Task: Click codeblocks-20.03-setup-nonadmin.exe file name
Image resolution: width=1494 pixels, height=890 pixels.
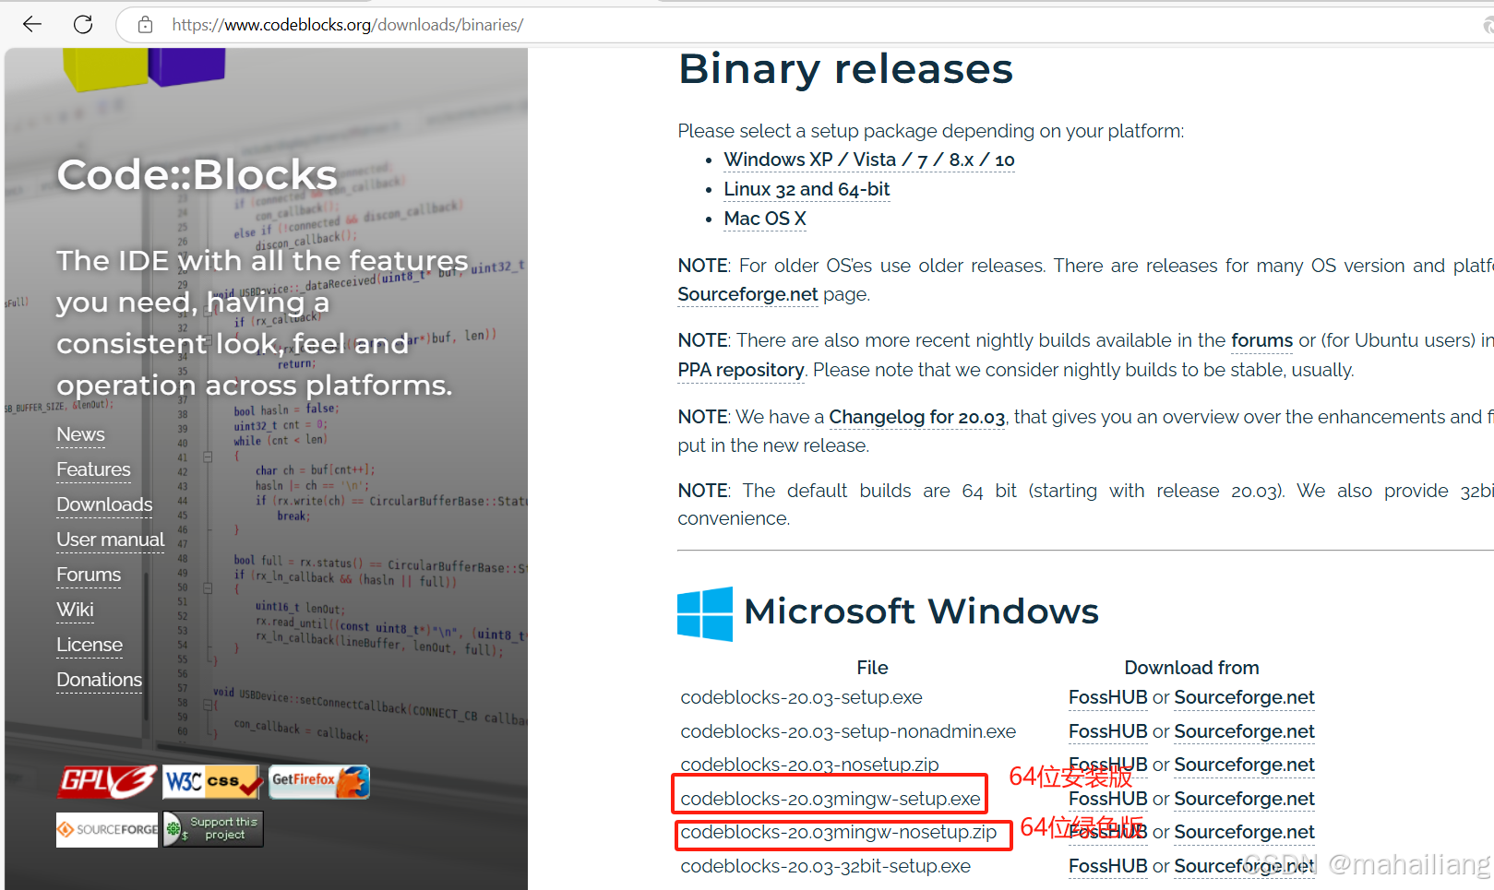Action: [x=848, y=731]
